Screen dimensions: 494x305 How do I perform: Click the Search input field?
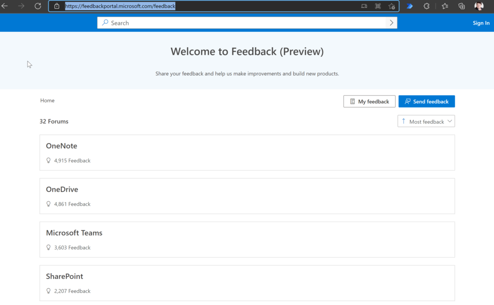(x=247, y=23)
